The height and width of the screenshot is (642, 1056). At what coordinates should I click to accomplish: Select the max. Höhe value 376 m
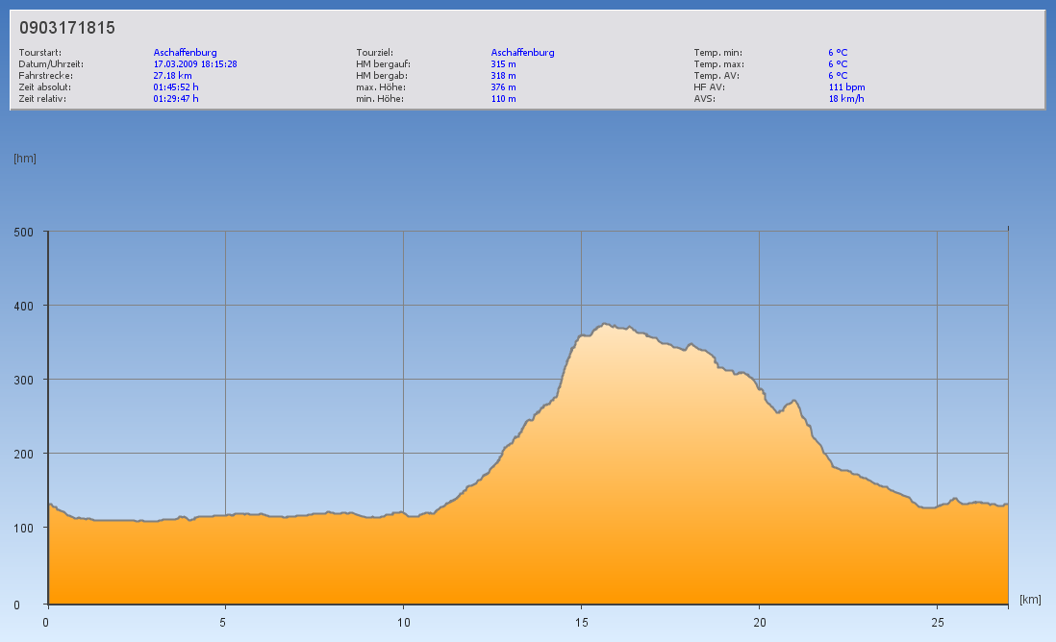503,86
